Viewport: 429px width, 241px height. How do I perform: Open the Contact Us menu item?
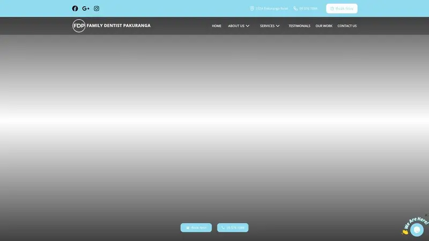pos(347,26)
